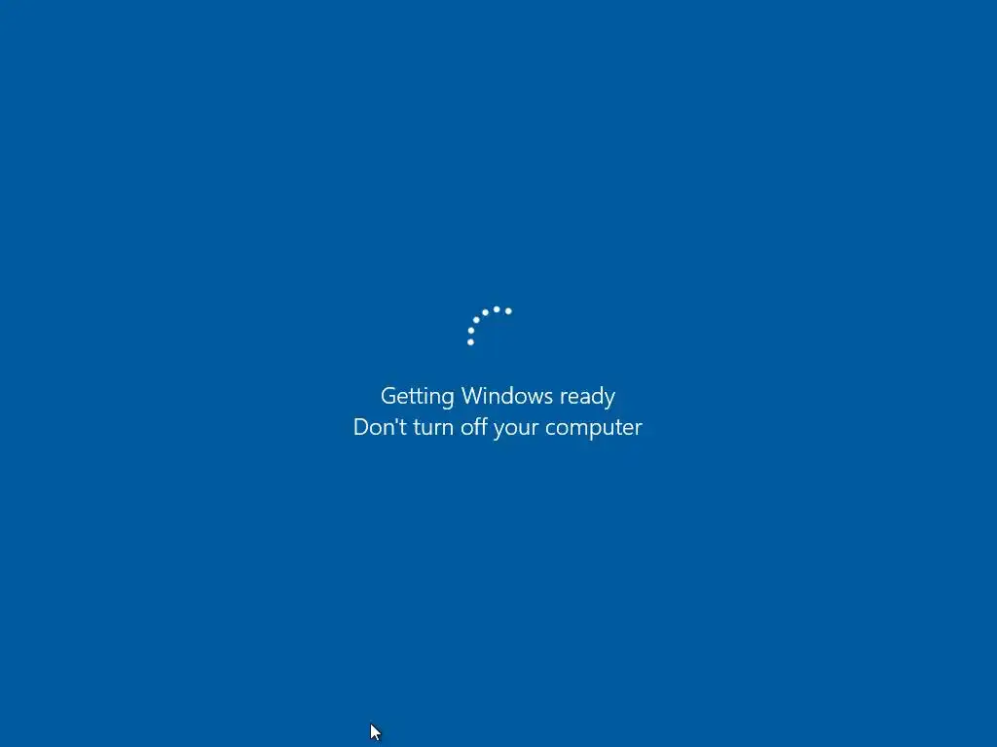Image resolution: width=997 pixels, height=747 pixels.
Task: Select the "Don't turn off your computer" line
Action: pos(498,428)
